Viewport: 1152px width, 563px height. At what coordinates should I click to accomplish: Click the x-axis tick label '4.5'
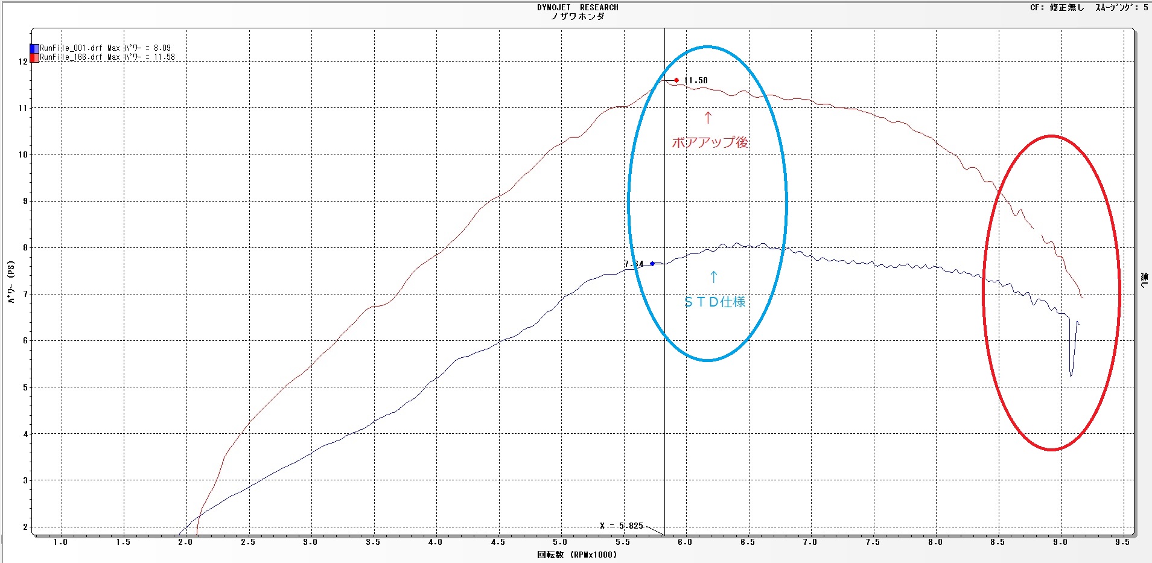point(498,542)
